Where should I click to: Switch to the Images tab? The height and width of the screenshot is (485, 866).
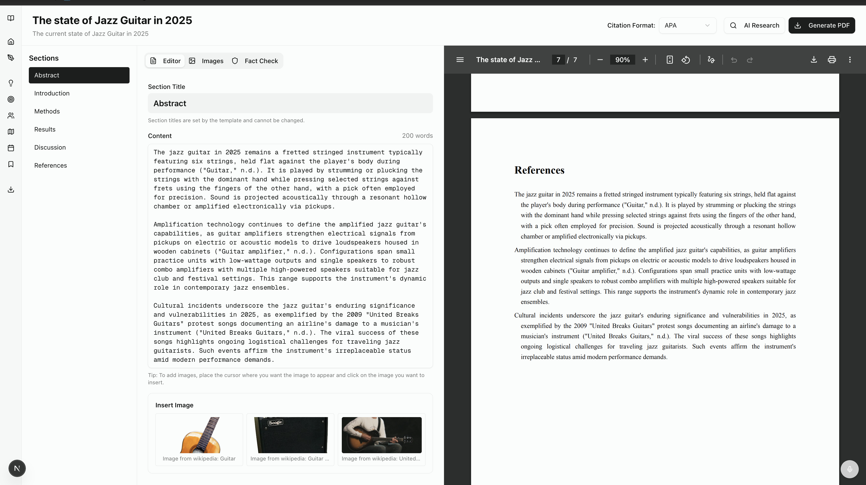206,61
